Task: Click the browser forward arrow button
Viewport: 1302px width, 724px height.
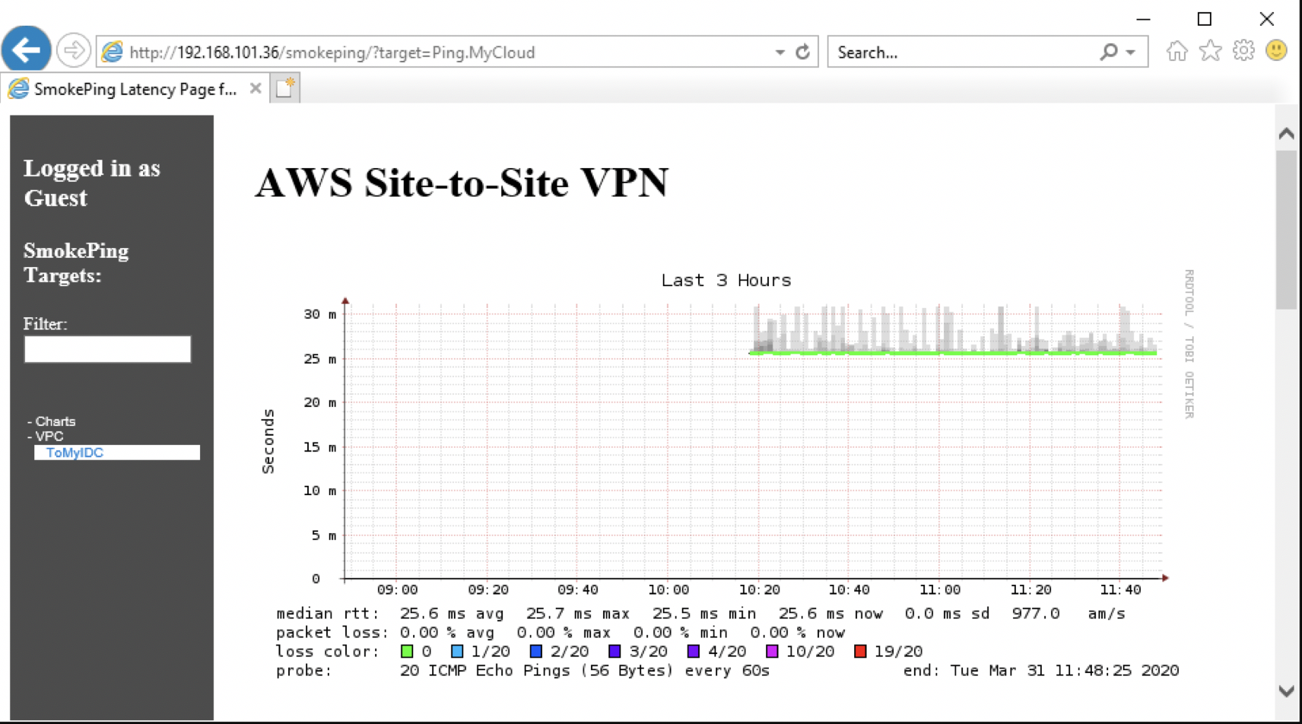Action: point(74,51)
